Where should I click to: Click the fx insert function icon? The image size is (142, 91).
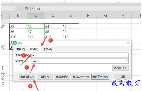point(31,8)
